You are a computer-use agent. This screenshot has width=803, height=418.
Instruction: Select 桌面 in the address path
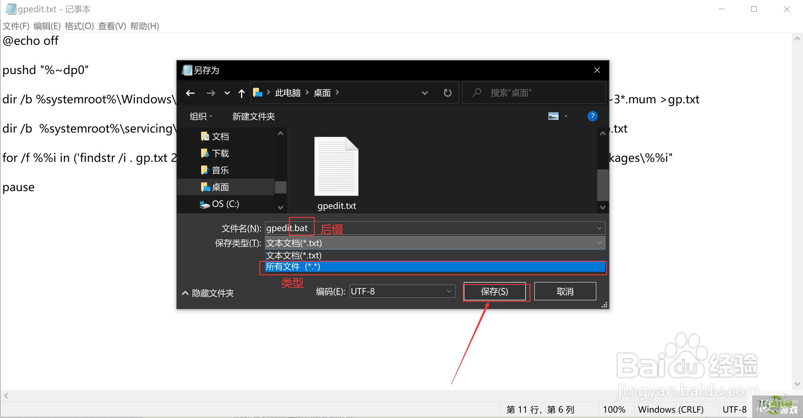pyautogui.click(x=322, y=93)
